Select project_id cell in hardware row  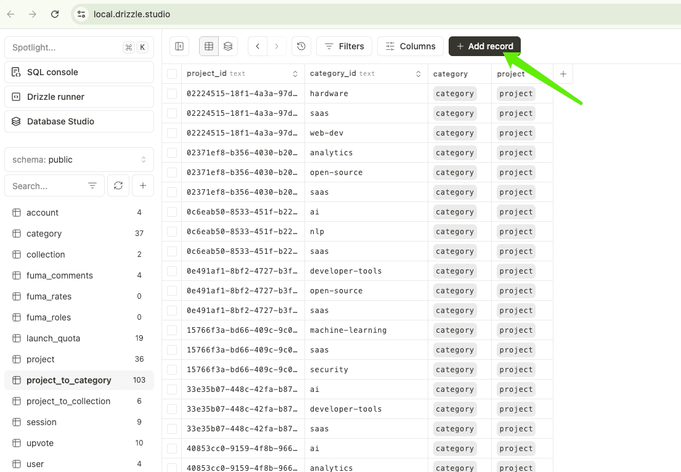[x=243, y=94]
